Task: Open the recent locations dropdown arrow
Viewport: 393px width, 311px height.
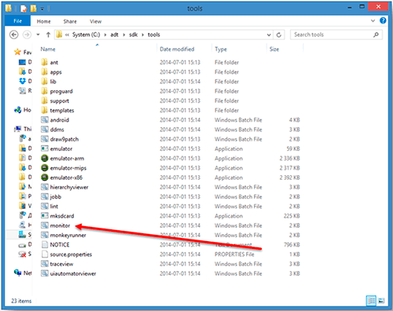Action: (x=38, y=35)
